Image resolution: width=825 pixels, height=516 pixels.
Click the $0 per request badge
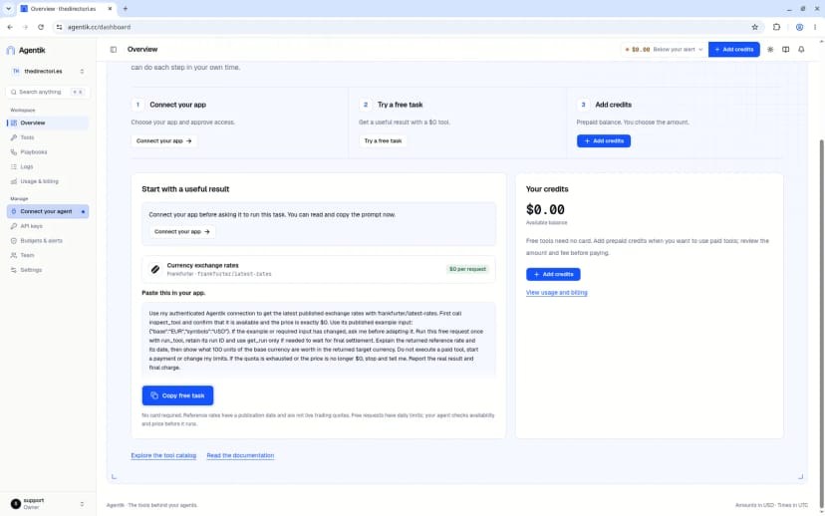tap(467, 269)
